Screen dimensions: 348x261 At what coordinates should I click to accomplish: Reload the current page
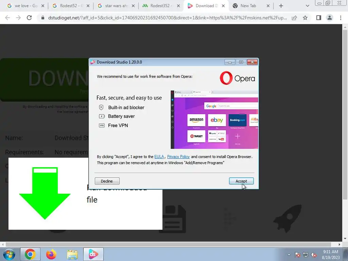click(x=29, y=18)
